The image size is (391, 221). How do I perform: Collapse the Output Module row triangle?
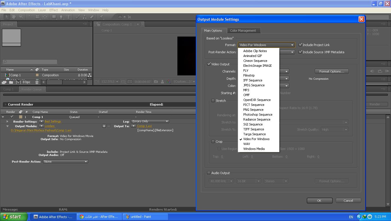(x=7, y=126)
